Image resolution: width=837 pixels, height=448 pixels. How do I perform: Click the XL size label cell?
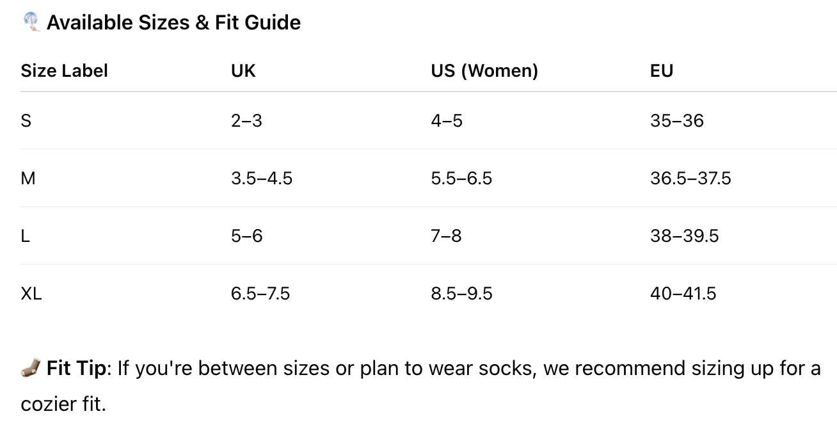click(x=31, y=293)
